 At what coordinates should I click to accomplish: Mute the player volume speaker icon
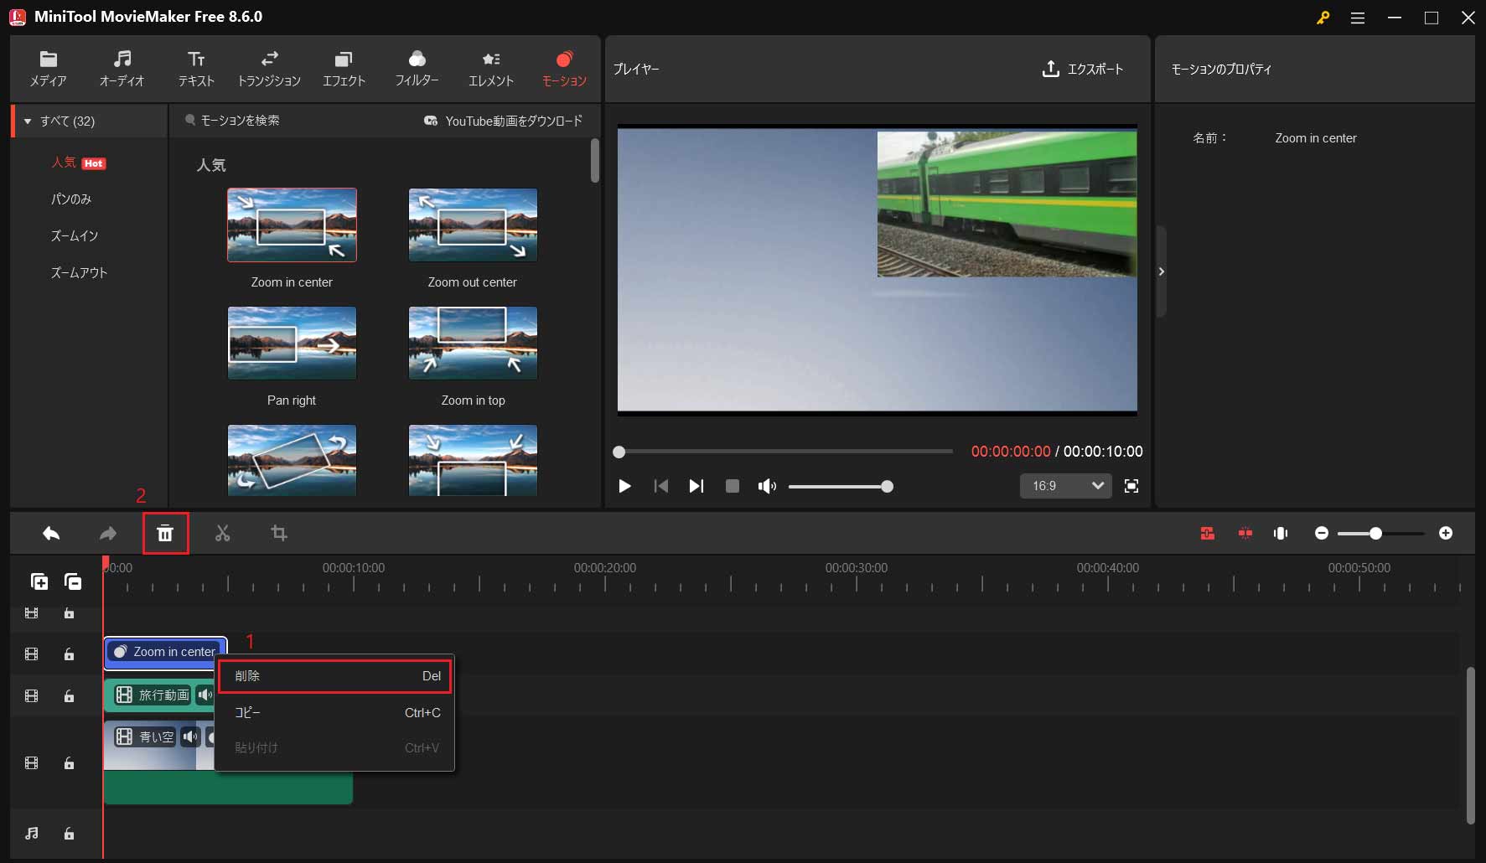tap(766, 486)
